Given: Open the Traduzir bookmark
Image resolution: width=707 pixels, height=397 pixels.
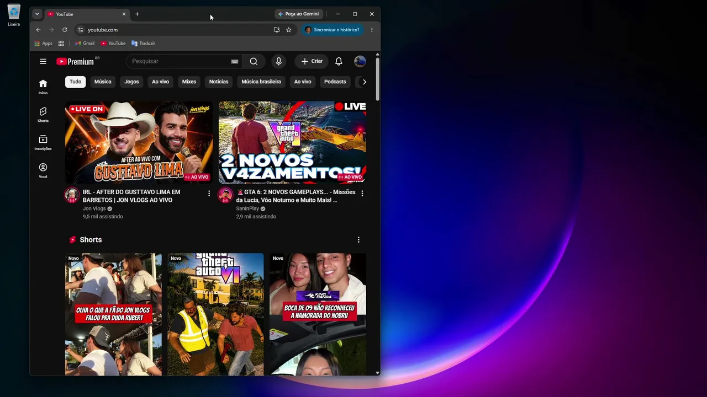Looking at the screenshot, I should pos(143,44).
